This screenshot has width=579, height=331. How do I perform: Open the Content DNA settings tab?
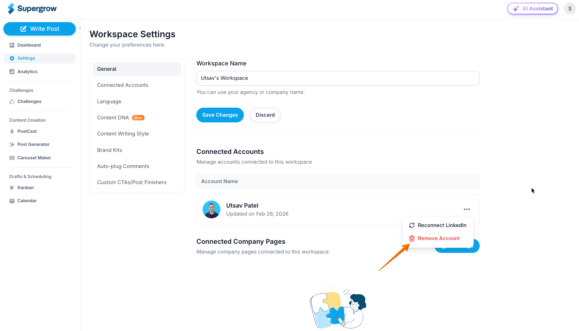137,118
